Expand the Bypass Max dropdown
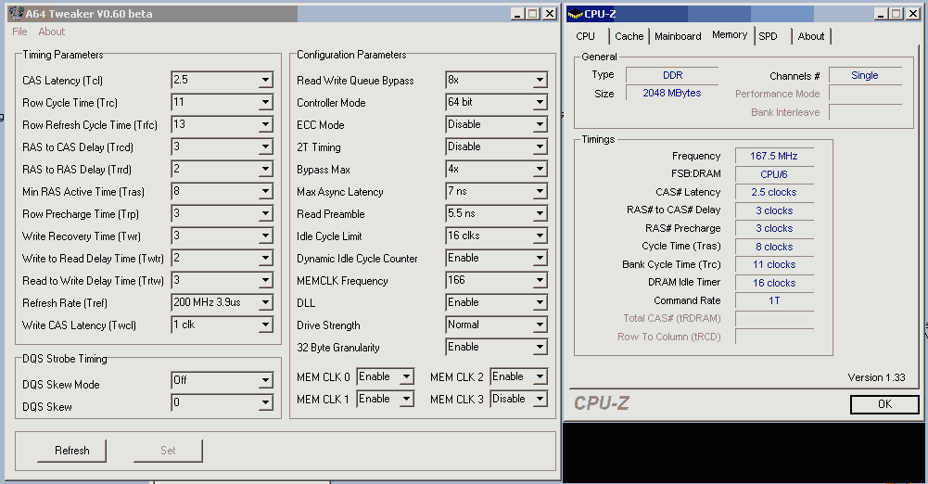Image resolution: width=928 pixels, height=484 pixels. 540,170
